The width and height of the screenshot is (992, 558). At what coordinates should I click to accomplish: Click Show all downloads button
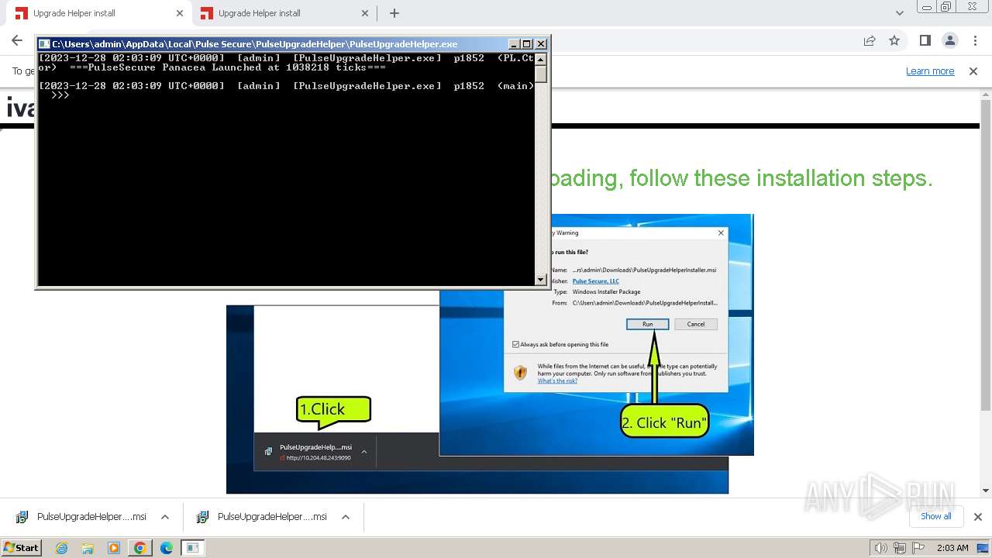[935, 516]
